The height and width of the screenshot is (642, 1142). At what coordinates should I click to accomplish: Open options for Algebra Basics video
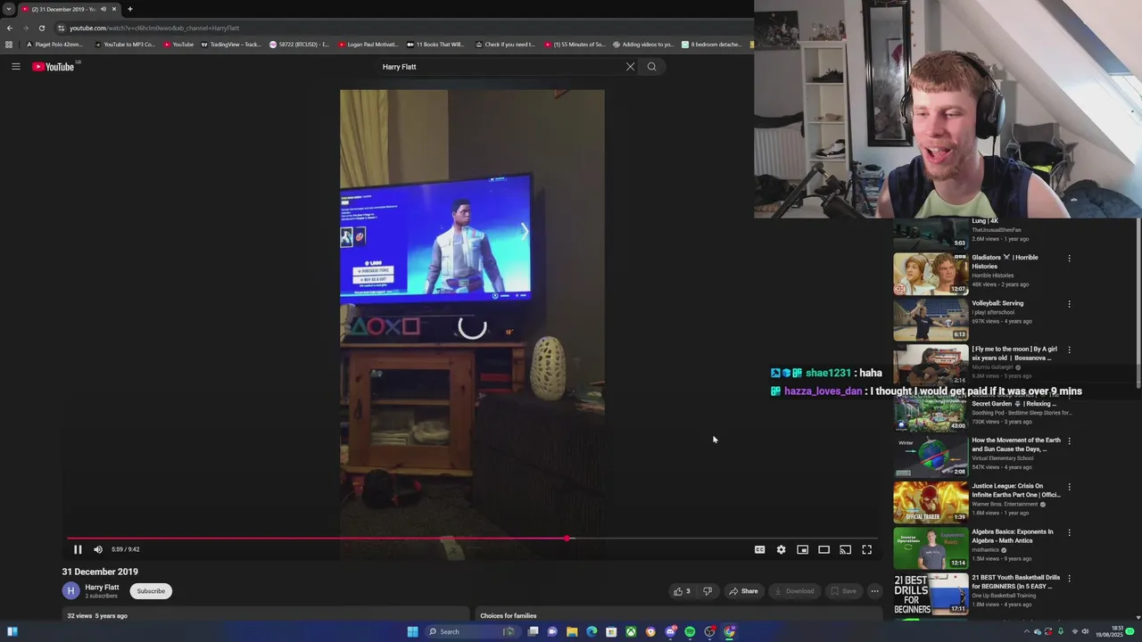pyautogui.click(x=1069, y=533)
